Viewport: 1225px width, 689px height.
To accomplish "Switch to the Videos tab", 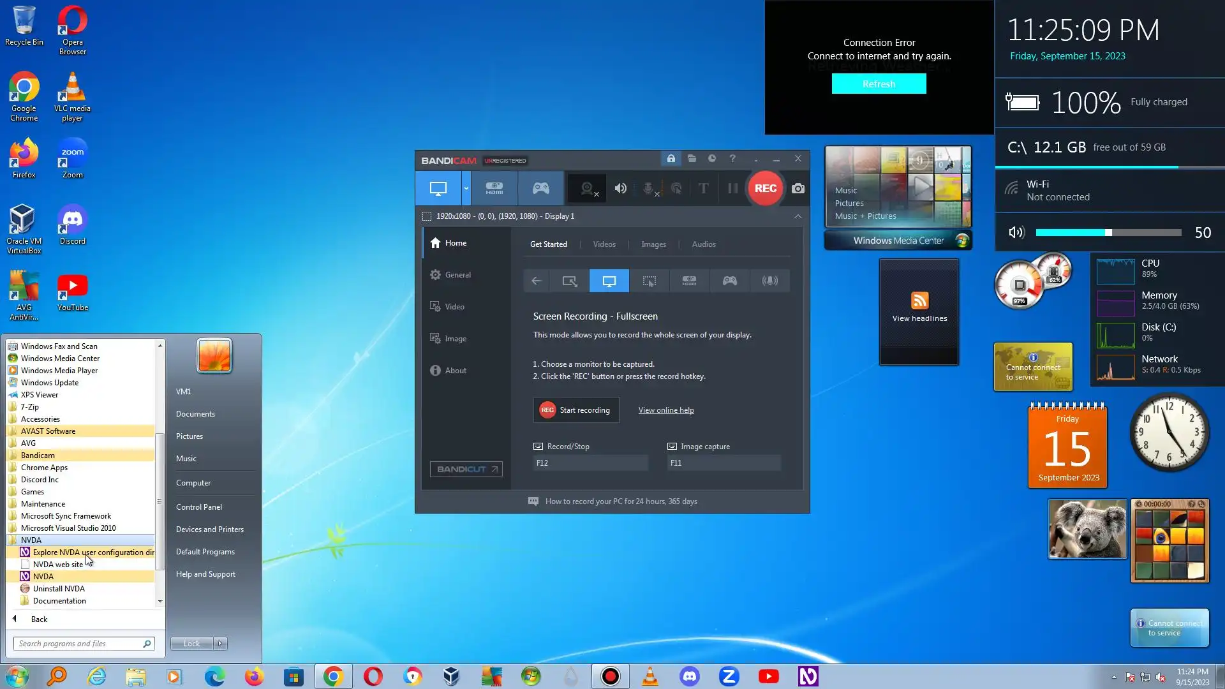I will pos(604,244).
